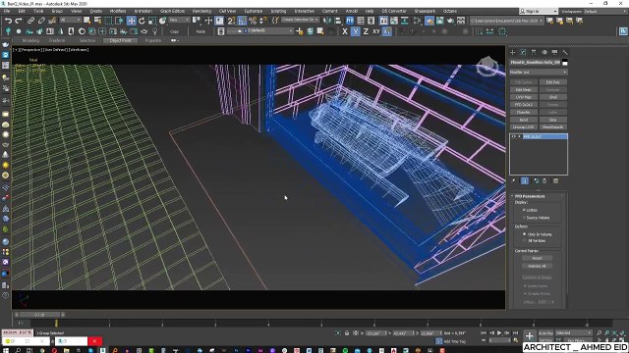629x353 pixels.
Task: Select the Only In Volume radio button
Action: coord(524,234)
